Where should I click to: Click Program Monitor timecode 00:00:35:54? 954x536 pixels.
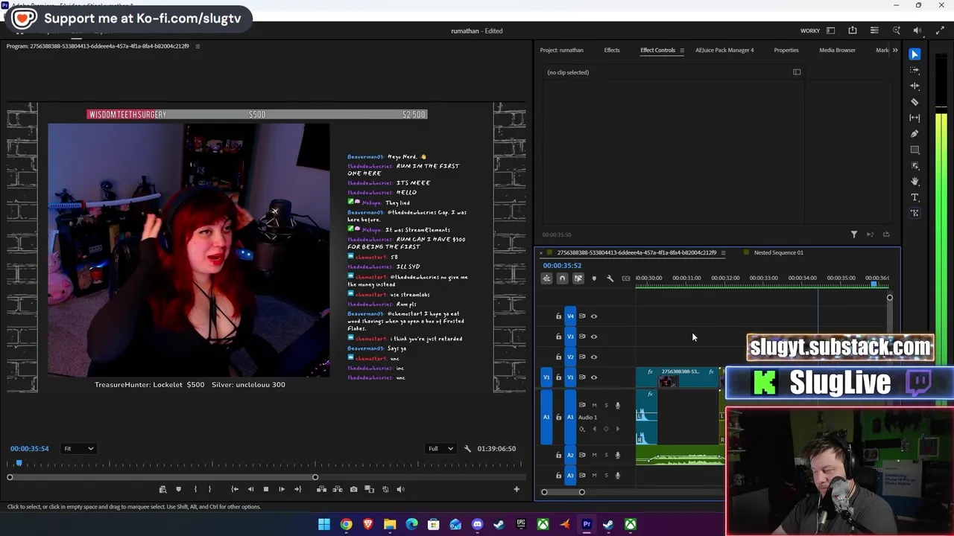(x=30, y=449)
